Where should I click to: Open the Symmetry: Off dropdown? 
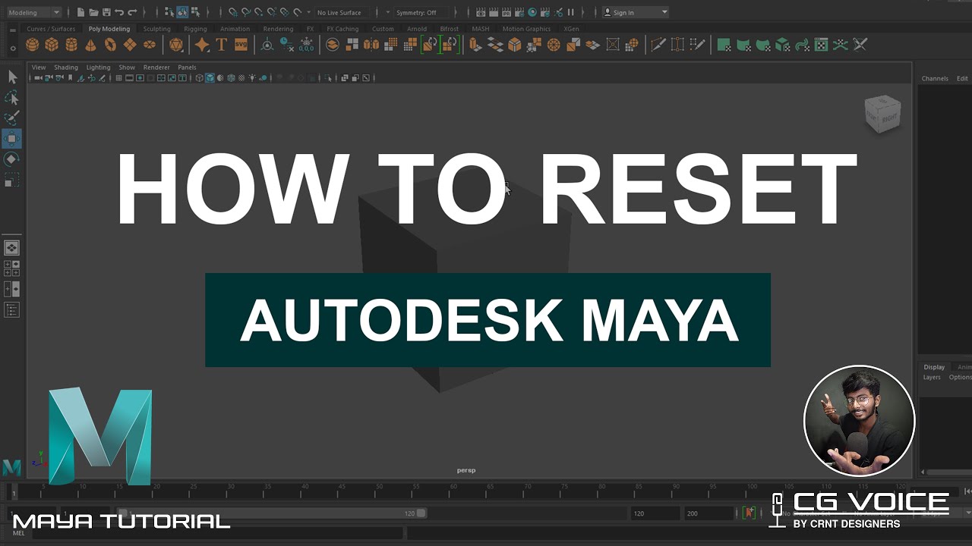(416, 12)
